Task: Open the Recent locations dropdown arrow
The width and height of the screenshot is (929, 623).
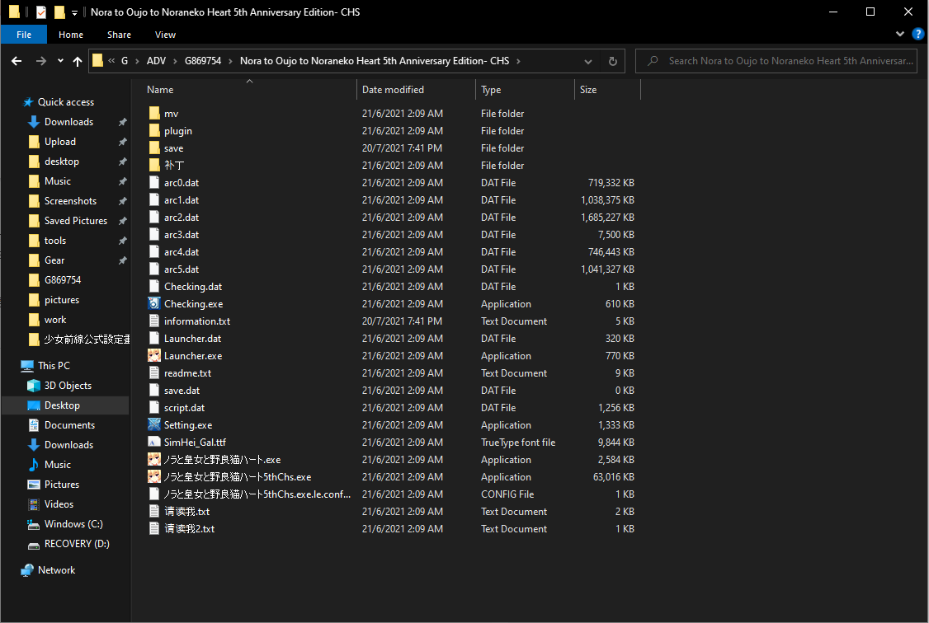Action: tap(60, 61)
